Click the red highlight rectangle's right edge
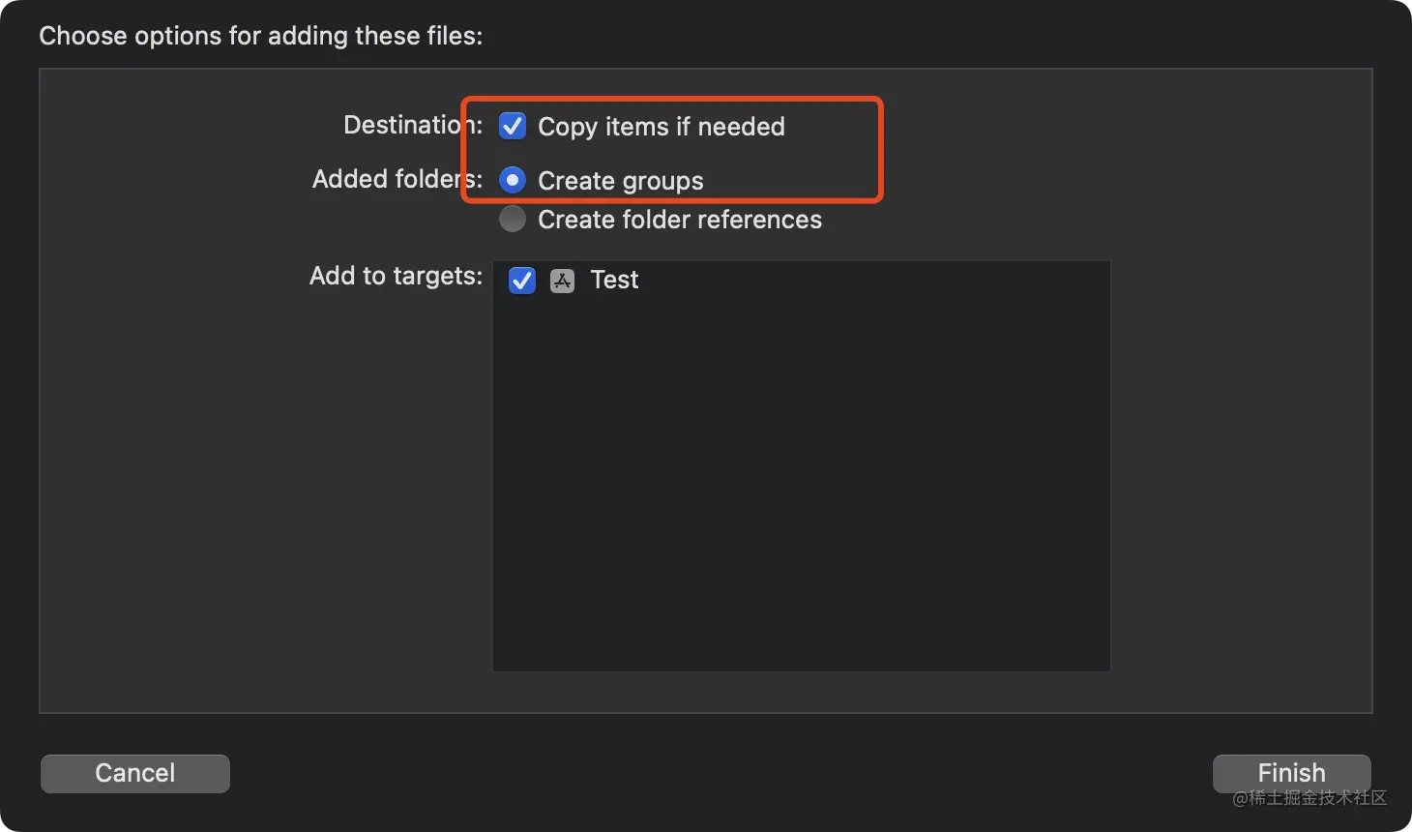 [x=880, y=150]
